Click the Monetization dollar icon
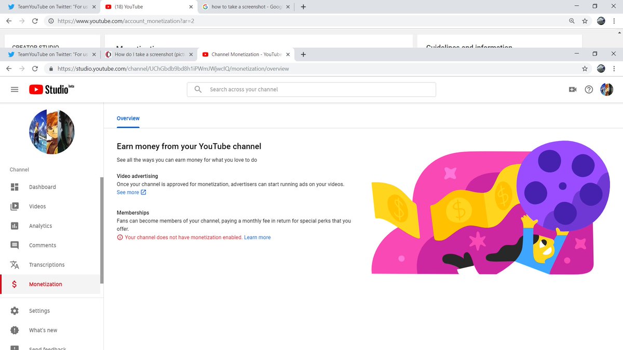Viewport: 623px width, 350px height. pos(15,284)
